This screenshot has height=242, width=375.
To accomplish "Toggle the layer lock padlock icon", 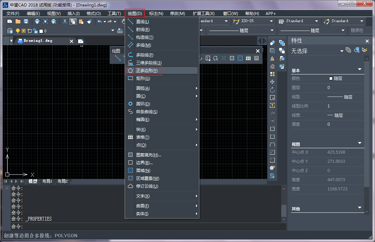I will pyautogui.click(x=35, y=31).
